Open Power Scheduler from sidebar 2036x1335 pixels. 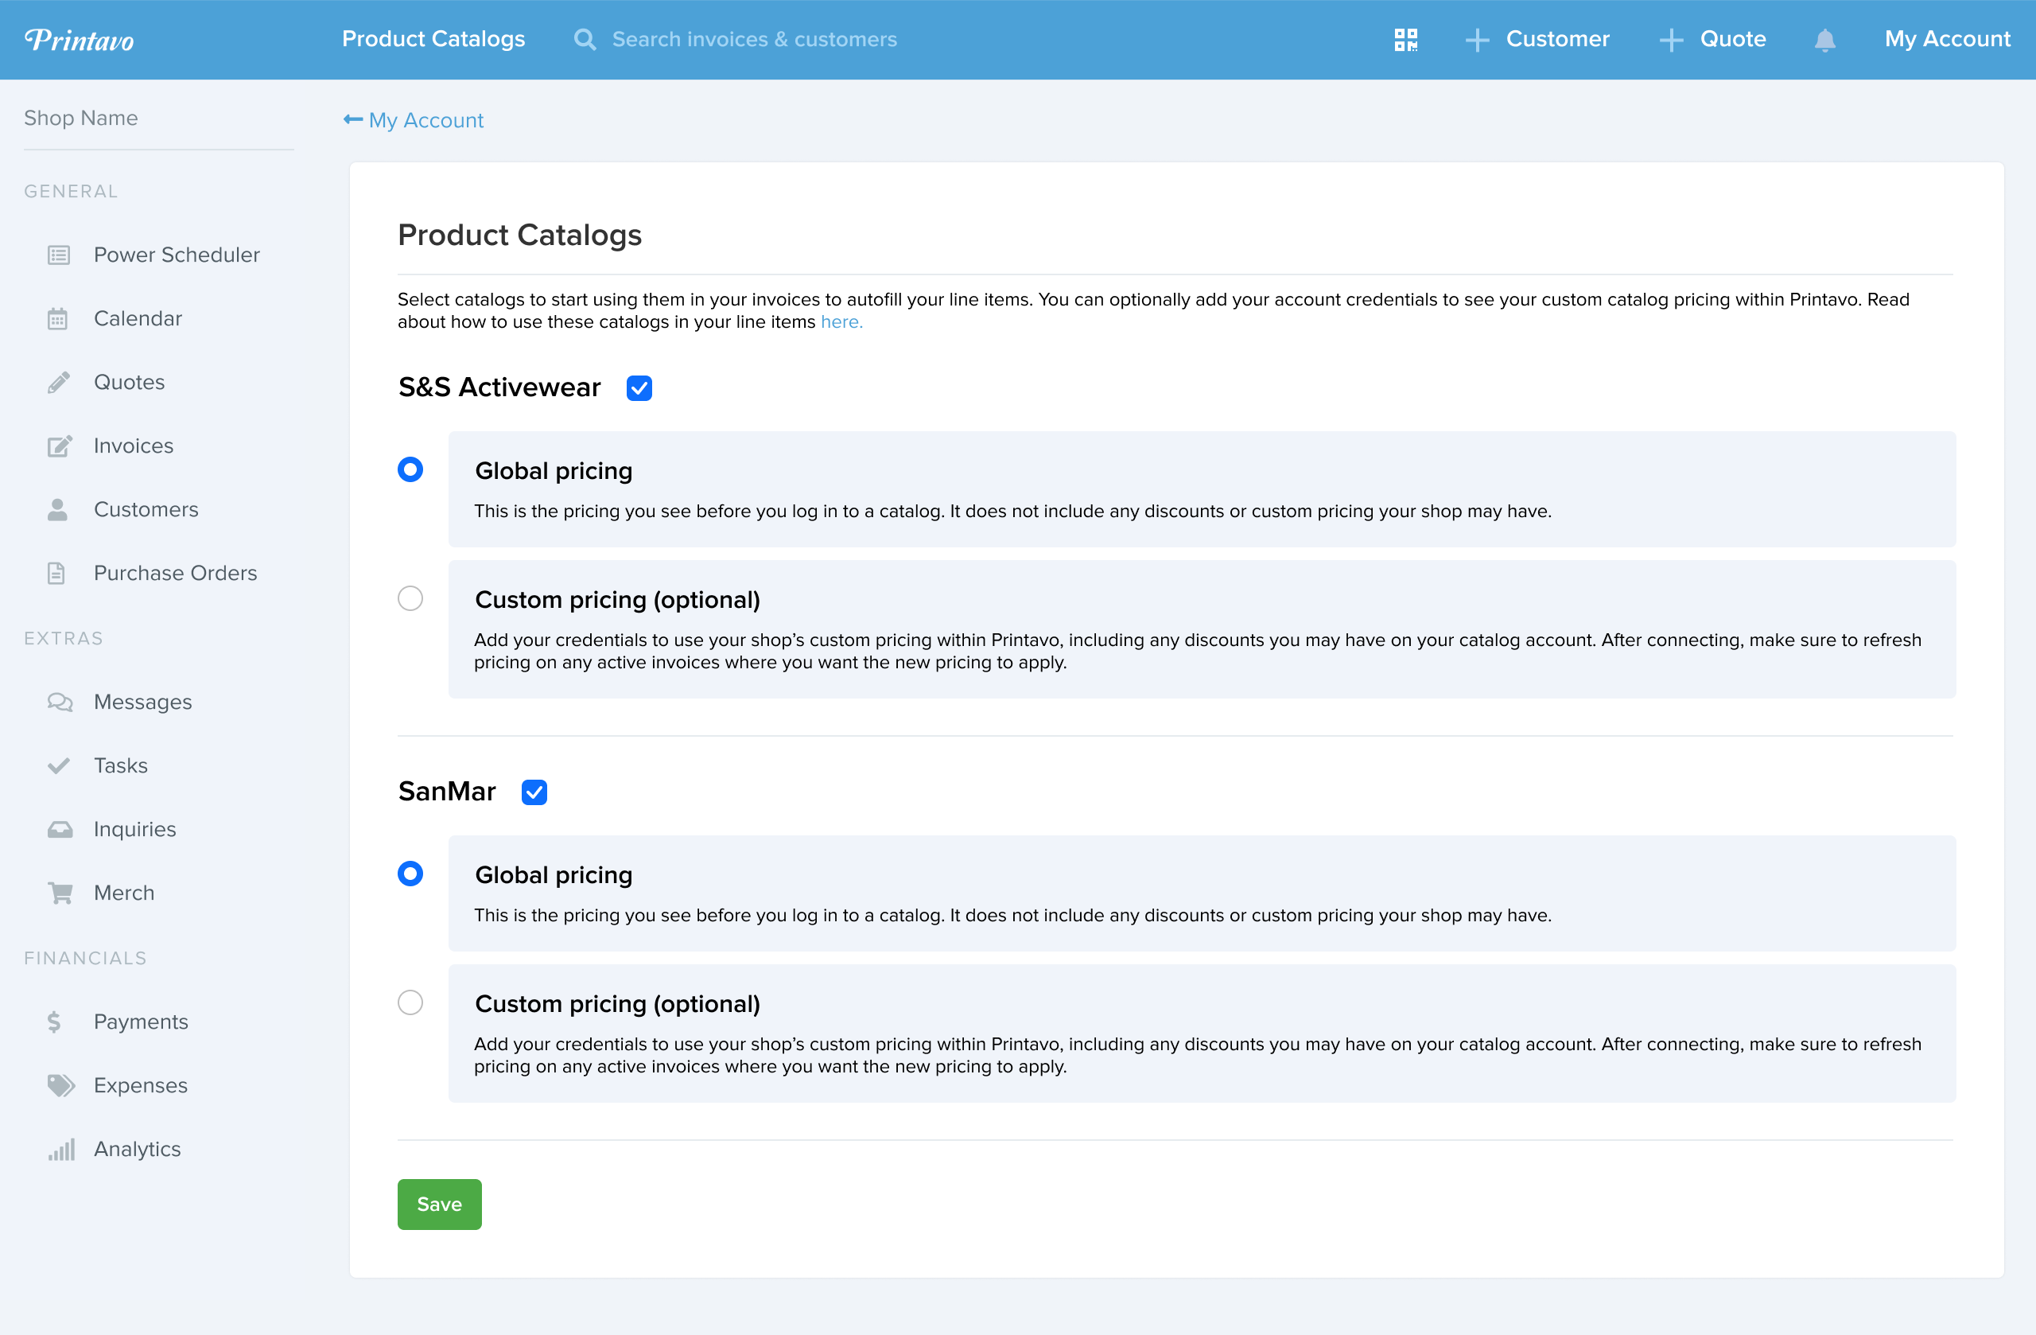(x=177, y=255)
